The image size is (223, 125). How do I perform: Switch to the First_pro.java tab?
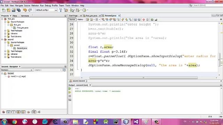[x=91, y=16]
